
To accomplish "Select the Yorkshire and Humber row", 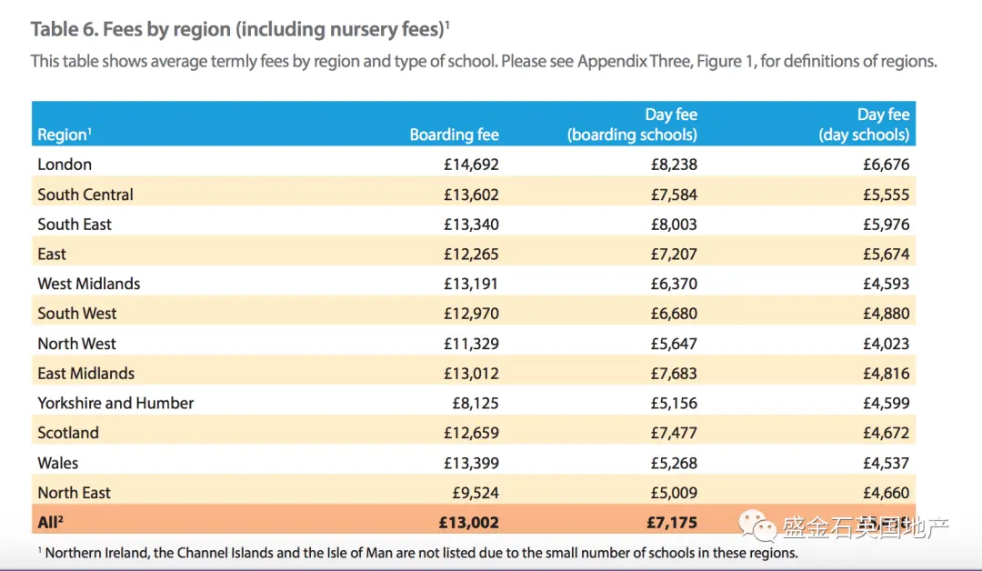I will [x=474, y=403].
